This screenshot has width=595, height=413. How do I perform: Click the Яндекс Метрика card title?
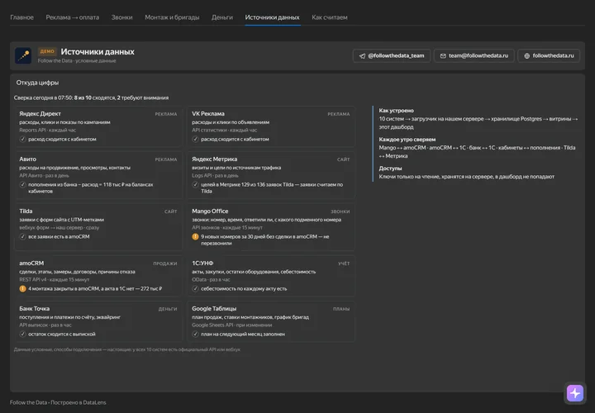coord(214,159)
